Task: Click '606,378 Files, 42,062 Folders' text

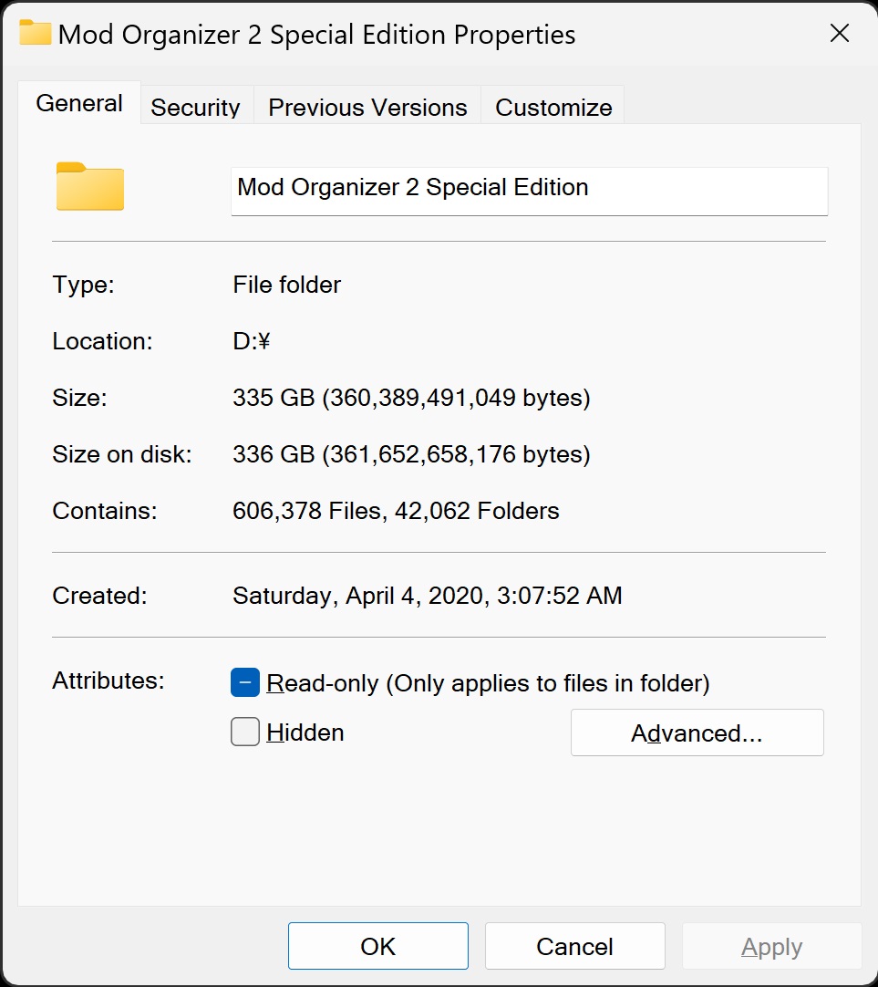Action: pos(396,511)
